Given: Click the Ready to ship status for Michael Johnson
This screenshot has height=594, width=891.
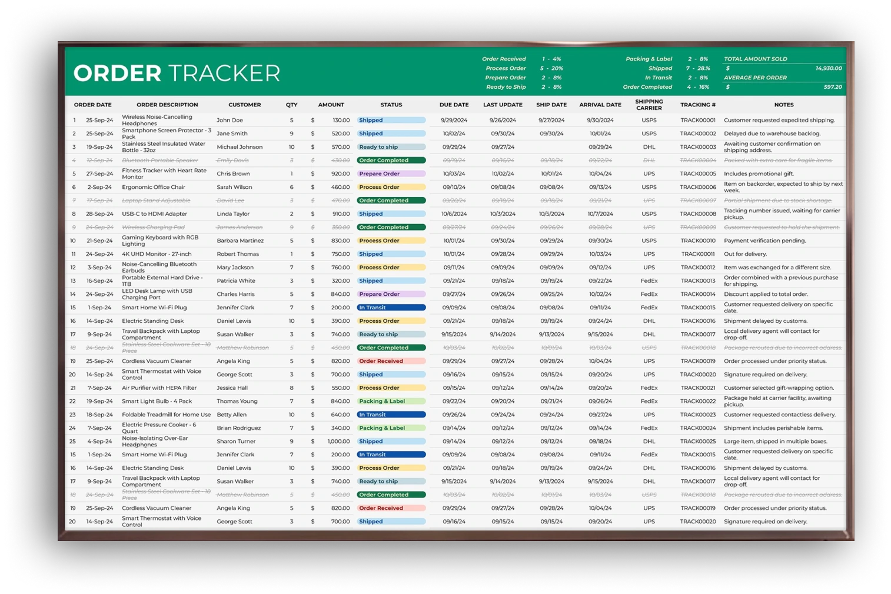Looking at the screenshot, I should click(x=391, y=147).
